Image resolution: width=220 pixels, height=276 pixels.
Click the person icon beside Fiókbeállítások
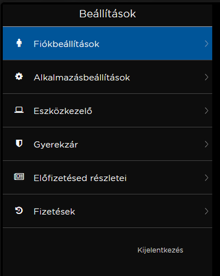click(x=19, y=43)
